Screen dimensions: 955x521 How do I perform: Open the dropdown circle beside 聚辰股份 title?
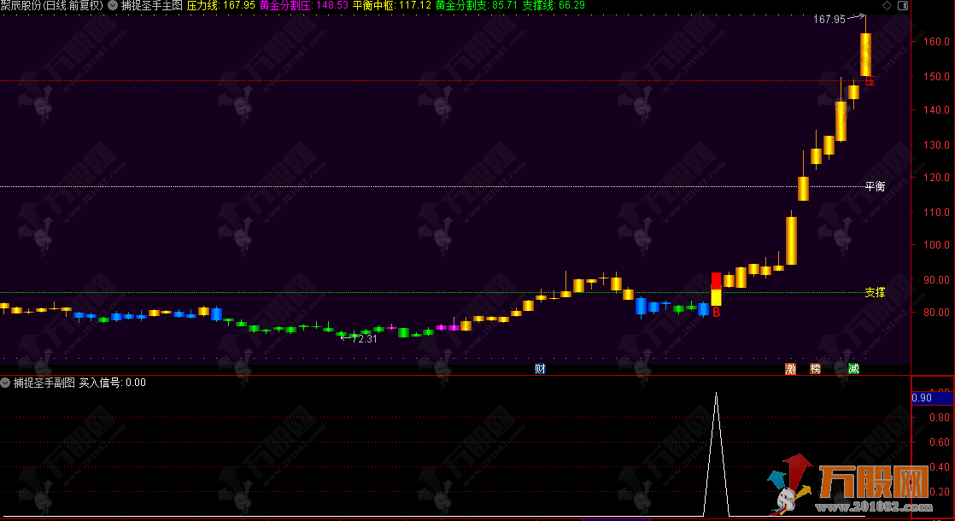point(113,5)
